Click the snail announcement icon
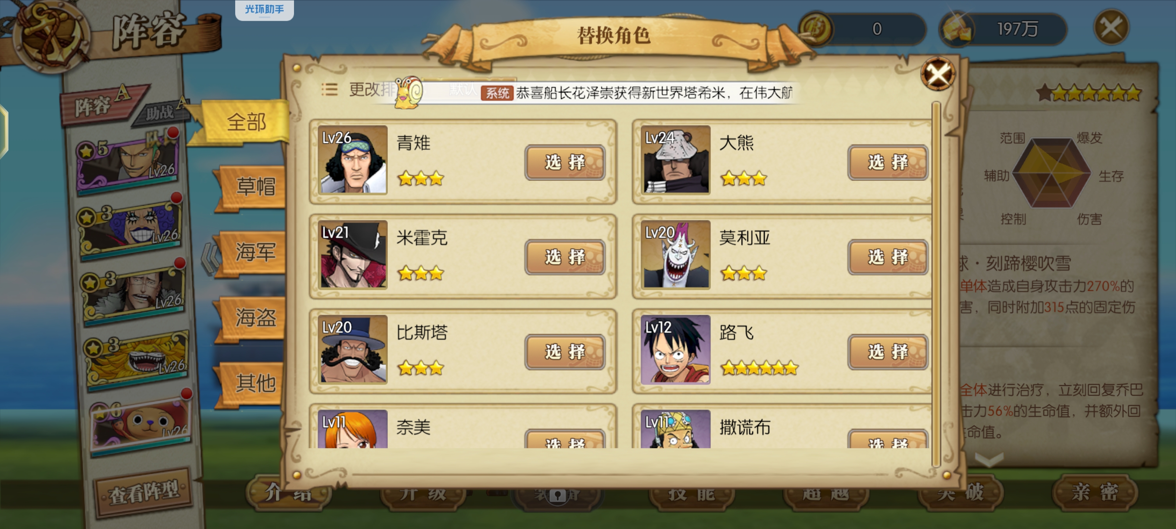The height and width of the screenshot is (529, 1176). click(409, 92)
